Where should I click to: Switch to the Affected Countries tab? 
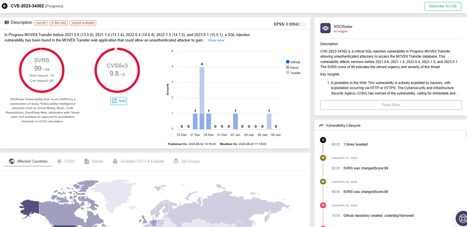coord(28,161)
